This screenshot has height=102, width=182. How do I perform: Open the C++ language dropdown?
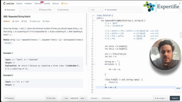(x=96, y=10)
